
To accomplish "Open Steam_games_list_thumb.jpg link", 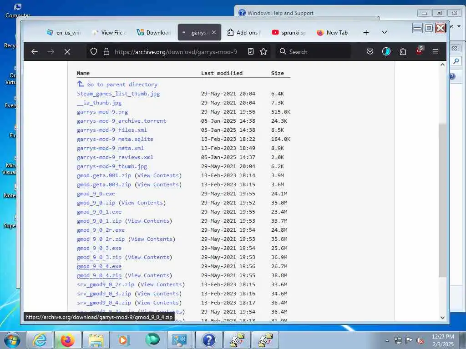I will (118, 94).
